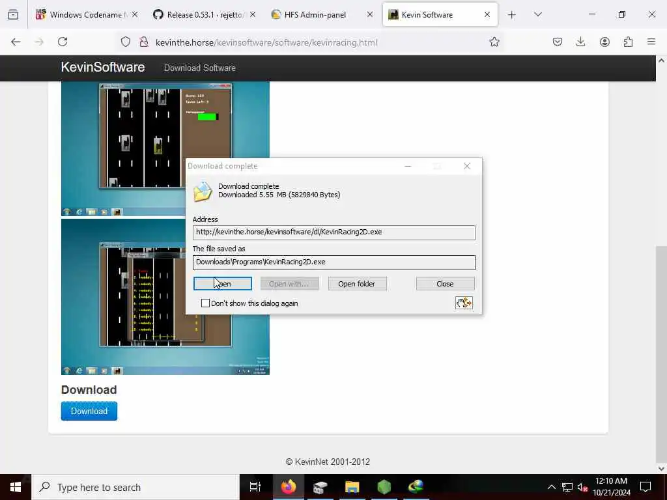Open clock and date in taskbar
667x500 pixels.
click(x=611, y=487)
